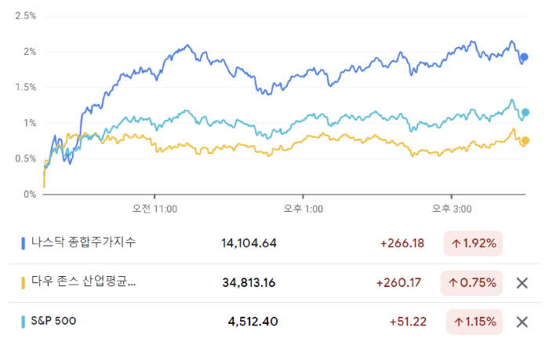Screen dimensions: 549x338
Task: Open the 나스닥 종합주가지수 index link
Action: 83,242
